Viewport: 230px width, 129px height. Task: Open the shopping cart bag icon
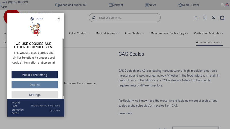pos(222,18)
